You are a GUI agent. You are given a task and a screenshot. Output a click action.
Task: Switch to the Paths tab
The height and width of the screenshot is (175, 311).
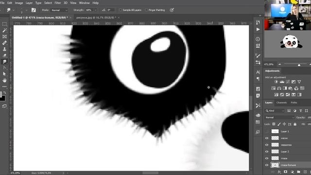294,103
